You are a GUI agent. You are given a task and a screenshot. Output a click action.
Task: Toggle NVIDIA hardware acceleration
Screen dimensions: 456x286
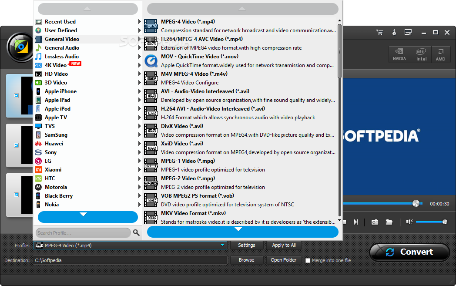399,54
